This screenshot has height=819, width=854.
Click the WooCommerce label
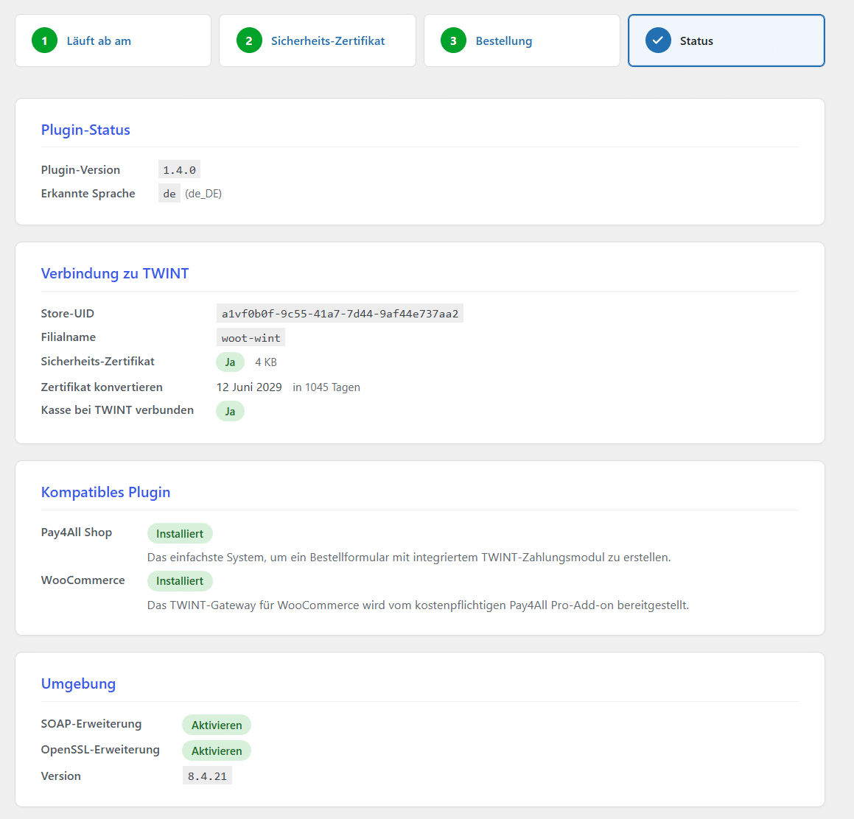point(83,580)
